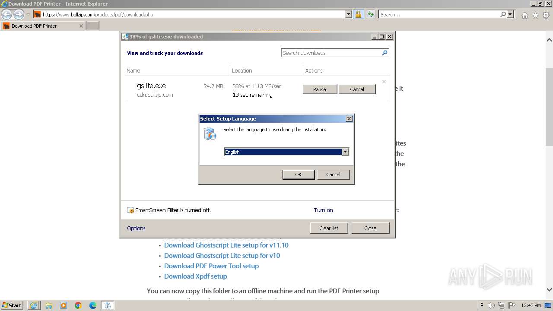Open Google Chrome from the taskbar
The width and height of the screenshot is (553, 311).
click(78, 305)
